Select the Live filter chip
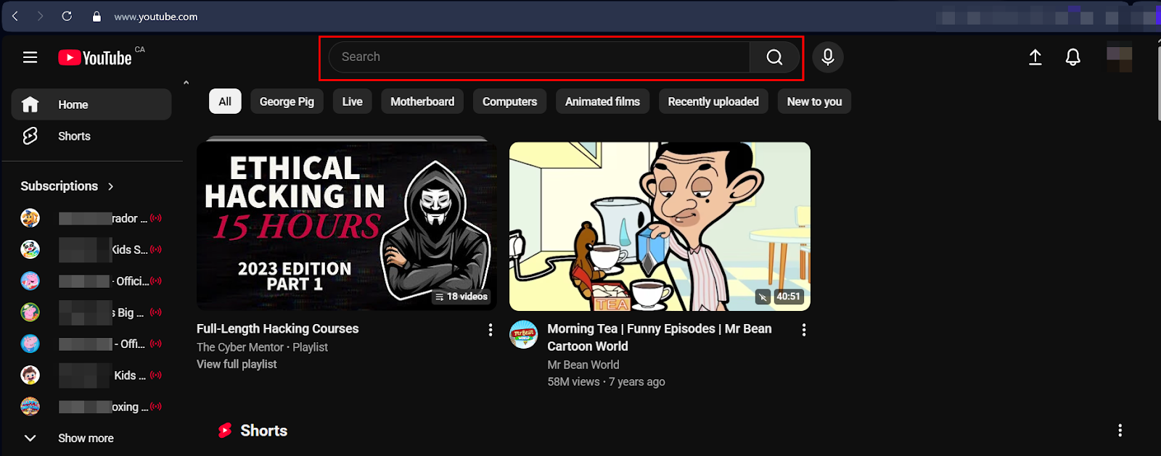Screen dimensions: 1161x456 pyautogui.click(x=352, y=101)
